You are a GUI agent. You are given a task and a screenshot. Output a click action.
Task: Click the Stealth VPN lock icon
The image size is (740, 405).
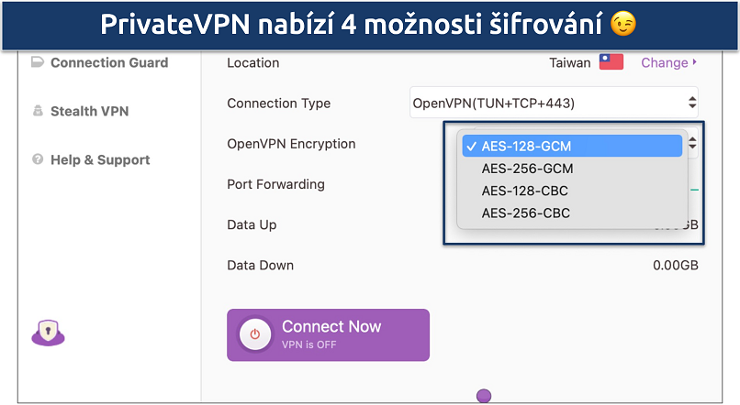[x=38, y=111]
